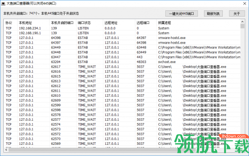Close the 大鱼端口查看器 window
The image size is (249, 156).
tap(245, 3)
